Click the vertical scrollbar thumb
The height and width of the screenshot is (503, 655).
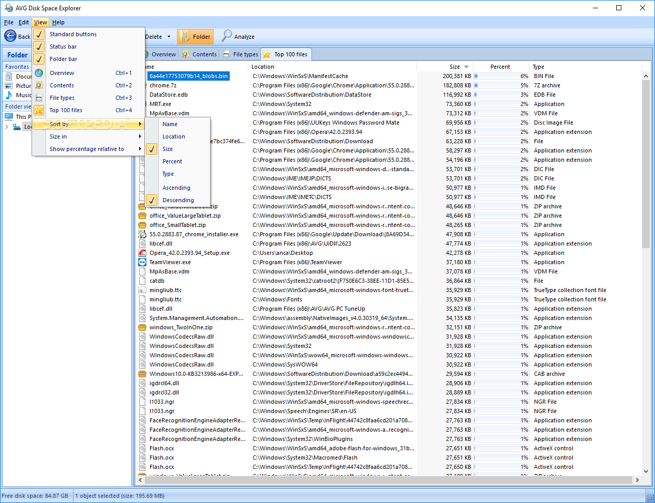coord(646,164)
